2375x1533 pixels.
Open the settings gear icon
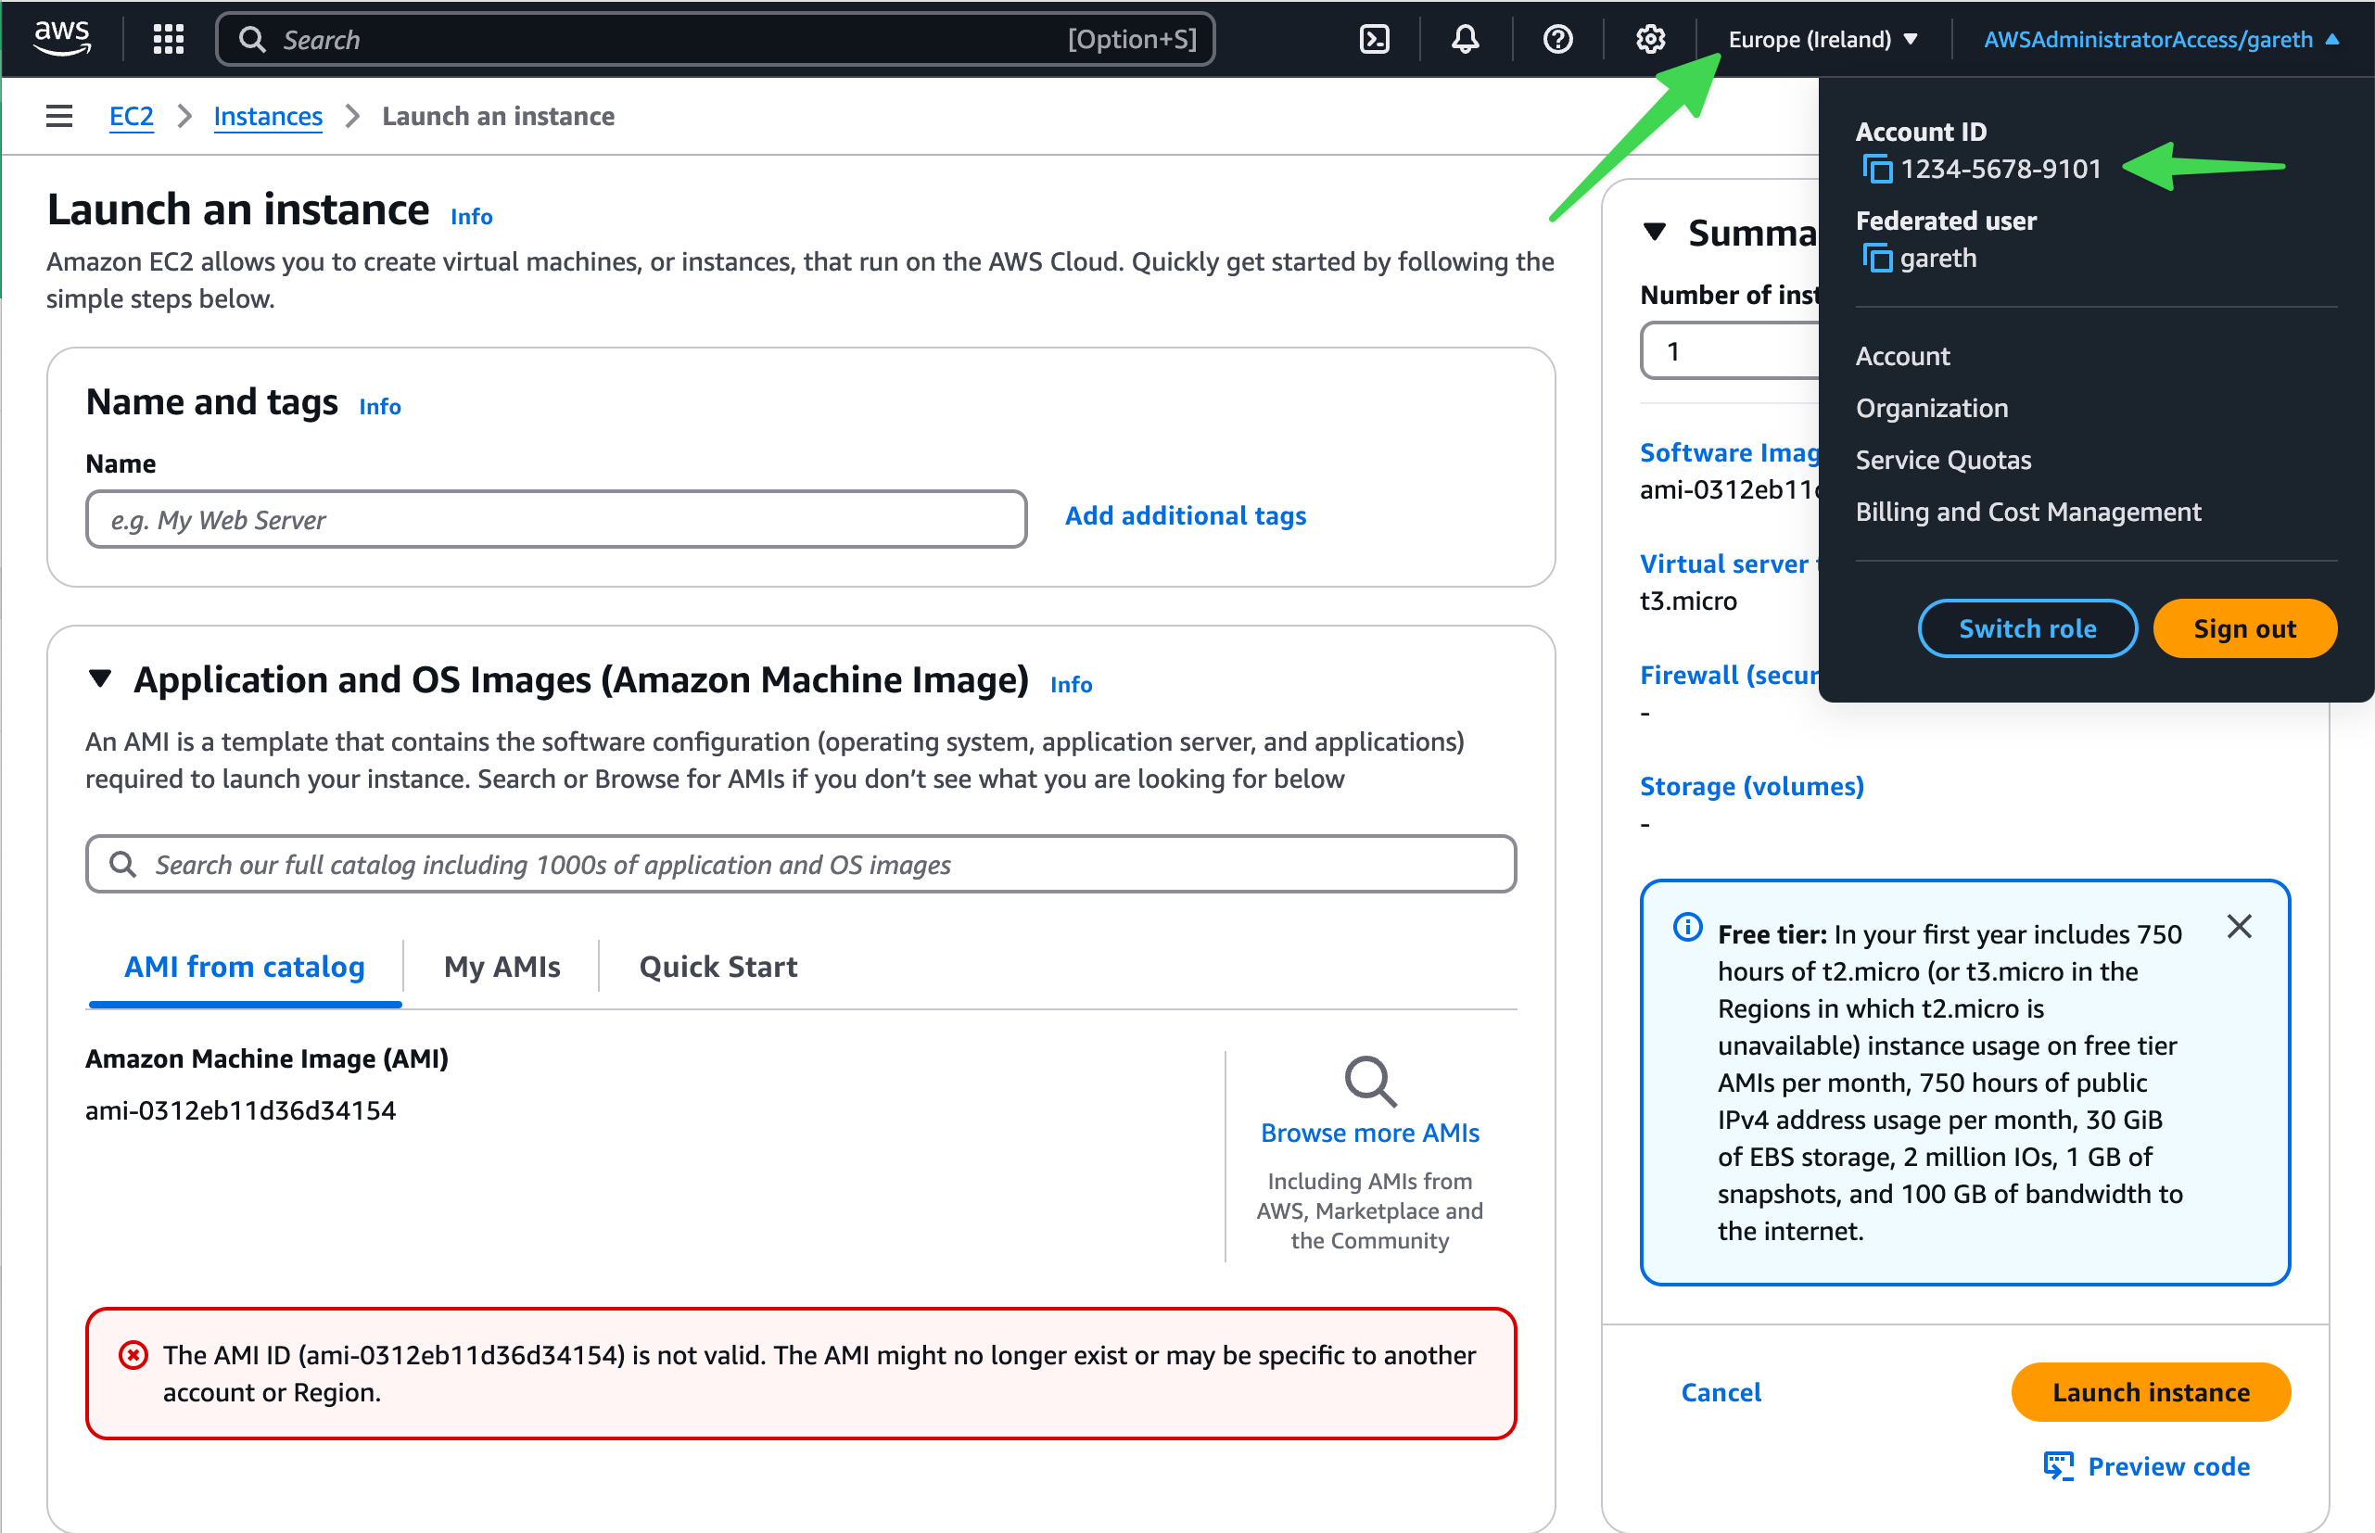(1649, 39)
